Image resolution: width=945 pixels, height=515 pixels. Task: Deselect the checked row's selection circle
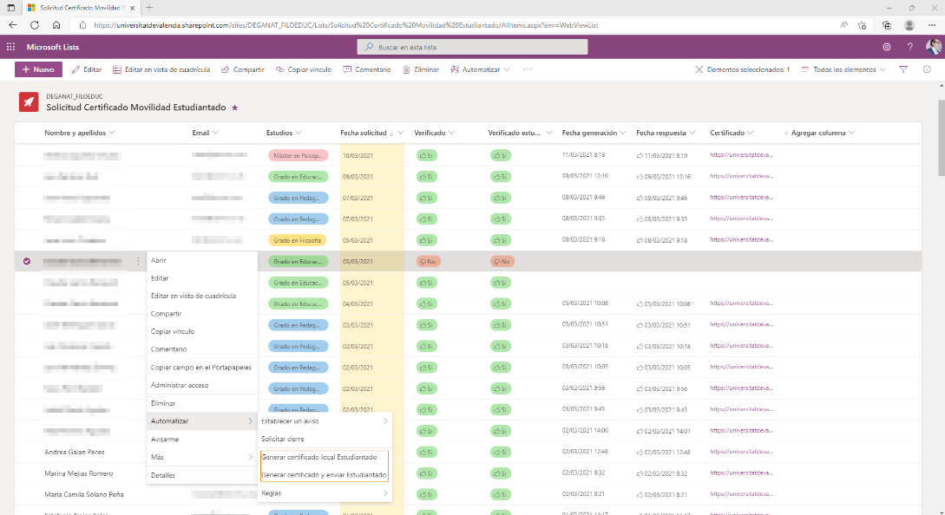[27, 261]
